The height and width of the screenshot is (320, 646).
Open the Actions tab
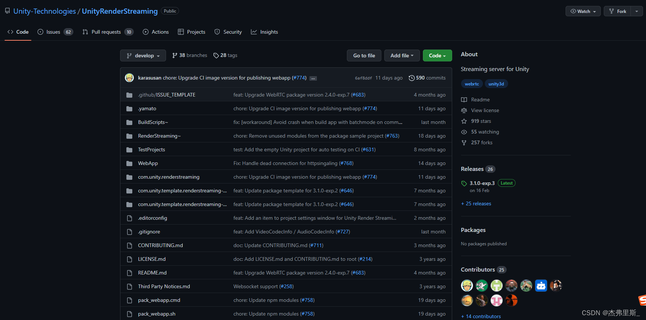tap(156, 32)
